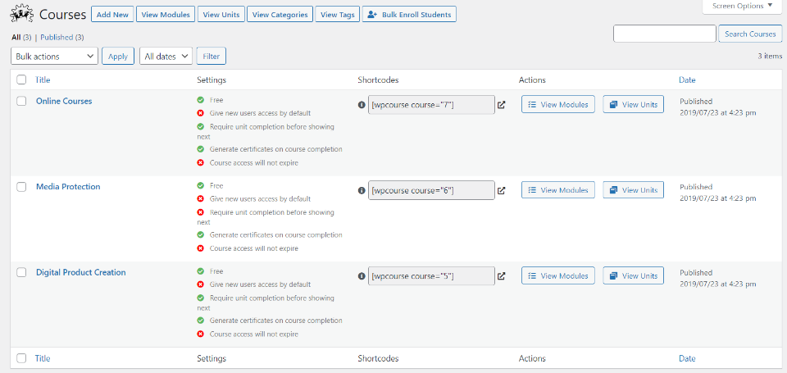The width and height of the screenshot is (787, 373).
Task: Click Bulk Enroll Students button
Action: (x=408, y=15)
